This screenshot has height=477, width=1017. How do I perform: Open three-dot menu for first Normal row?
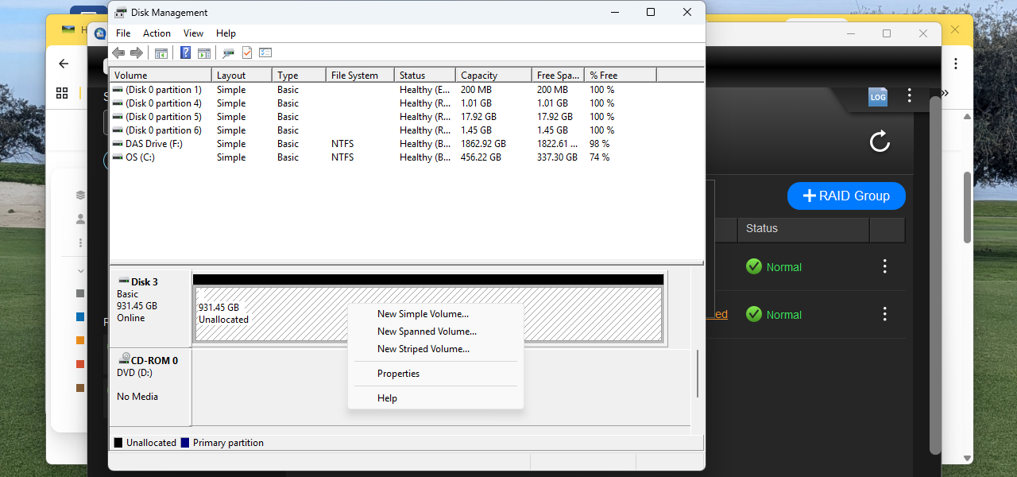[x=884, y=267]
